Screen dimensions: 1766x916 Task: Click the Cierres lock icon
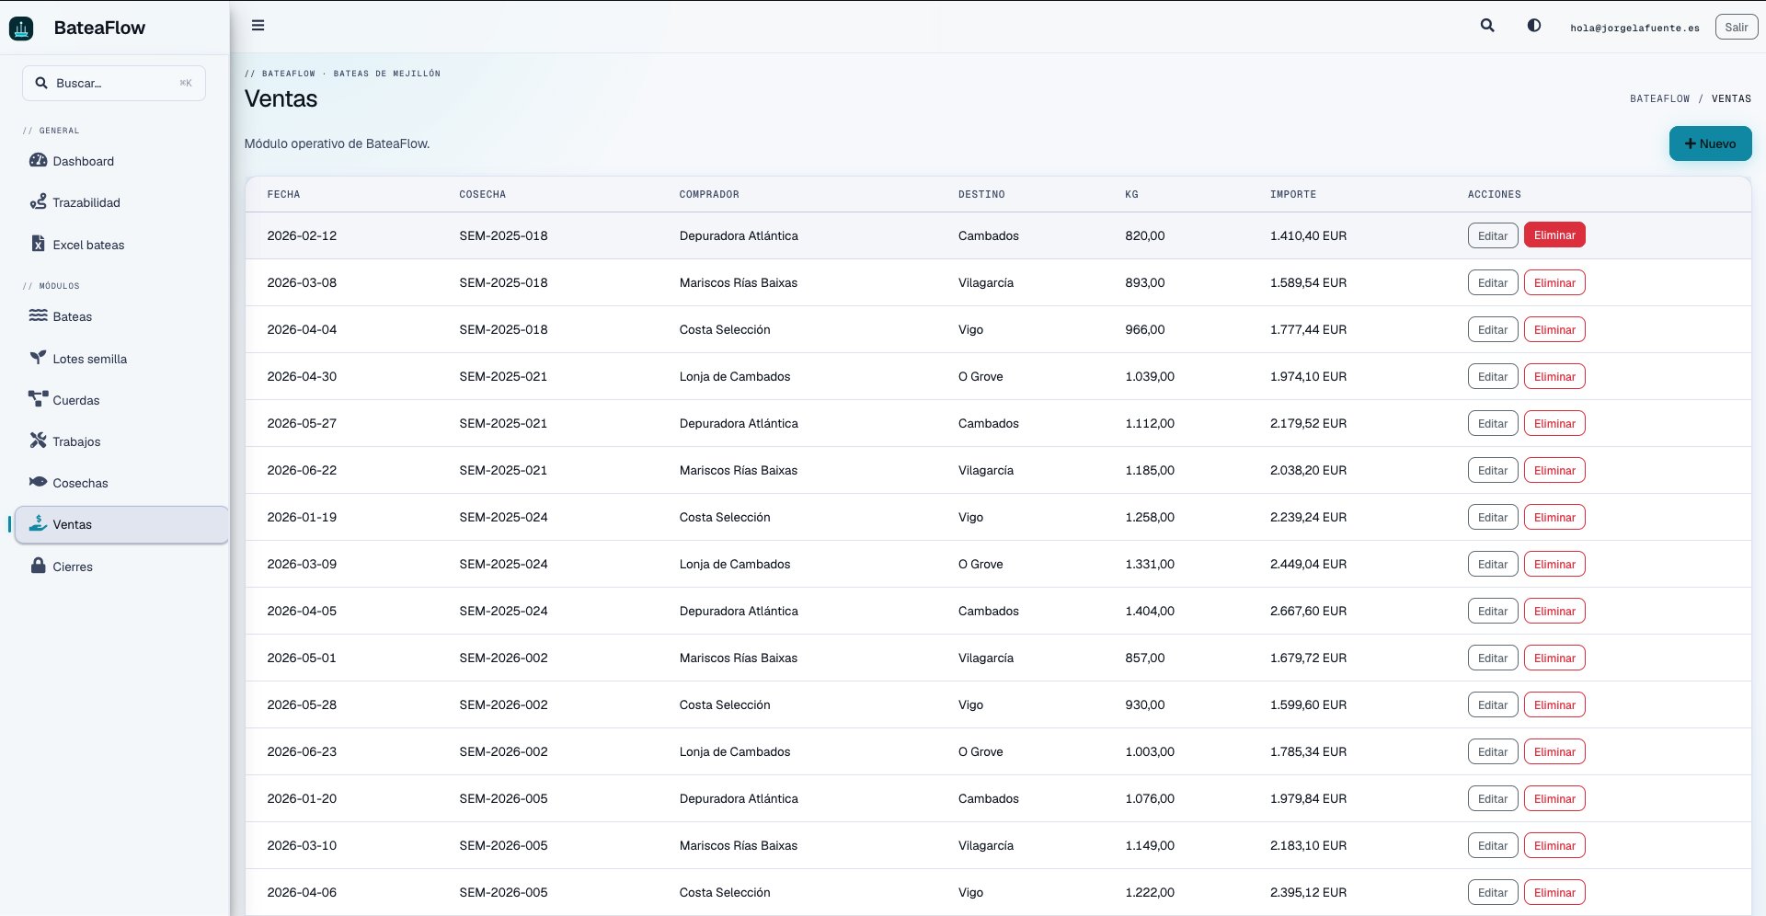point(38,566)
